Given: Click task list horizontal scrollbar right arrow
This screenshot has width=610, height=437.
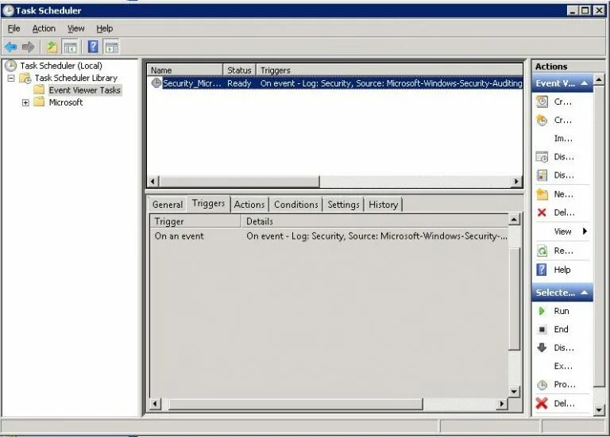Looking at the screenshot, I should (x=516, y=182).
